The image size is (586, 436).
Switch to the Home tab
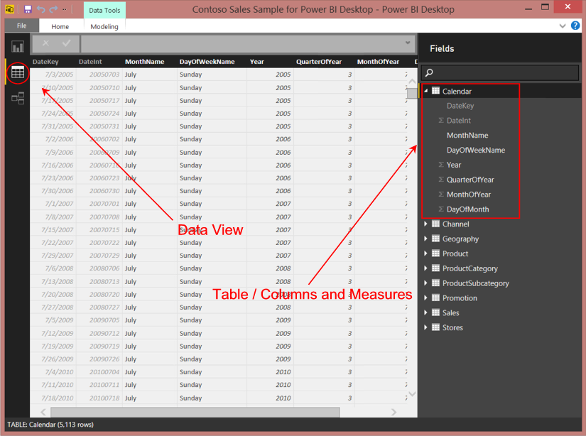60,26
